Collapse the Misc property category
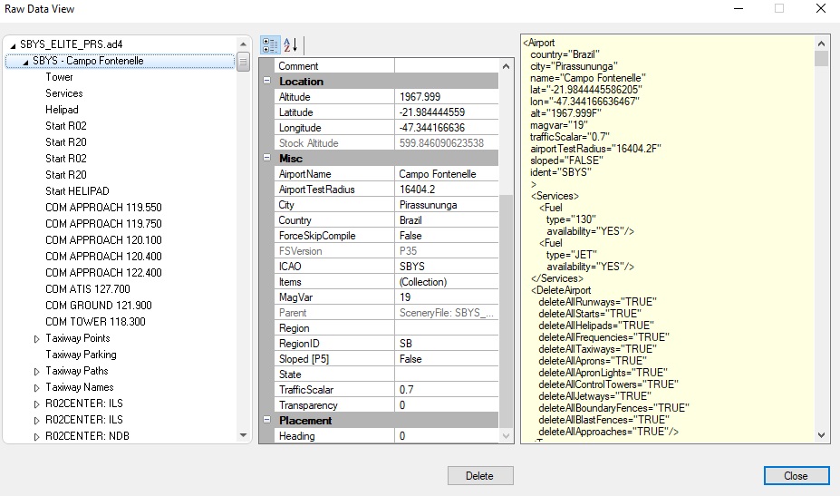This screenshot has height=496, width=840. [x=267, y=159]
